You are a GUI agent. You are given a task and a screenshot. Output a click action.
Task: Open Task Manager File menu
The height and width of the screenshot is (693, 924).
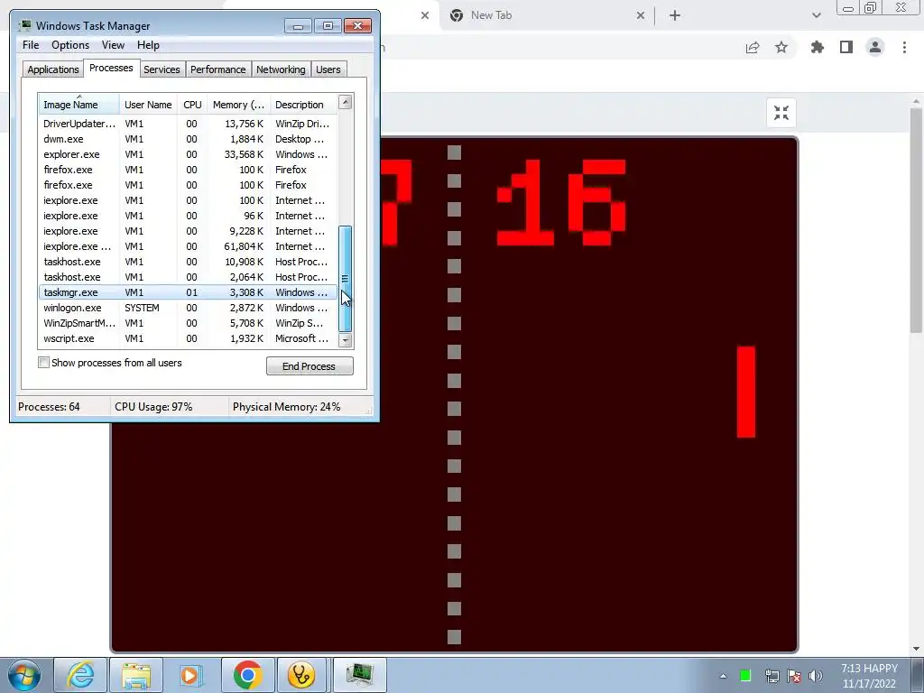(x=31, y=45)
